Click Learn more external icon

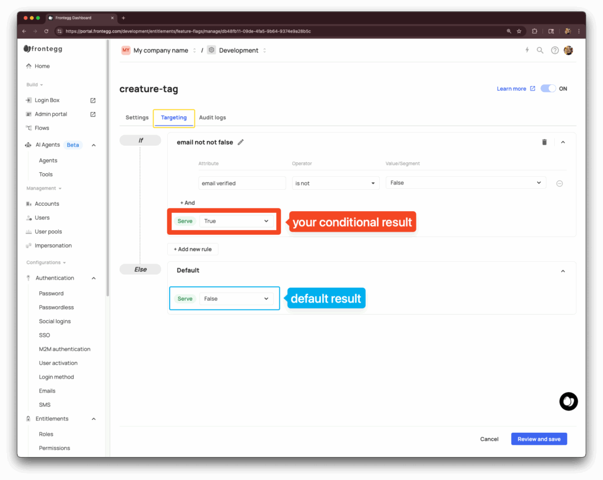pos(532,88)
